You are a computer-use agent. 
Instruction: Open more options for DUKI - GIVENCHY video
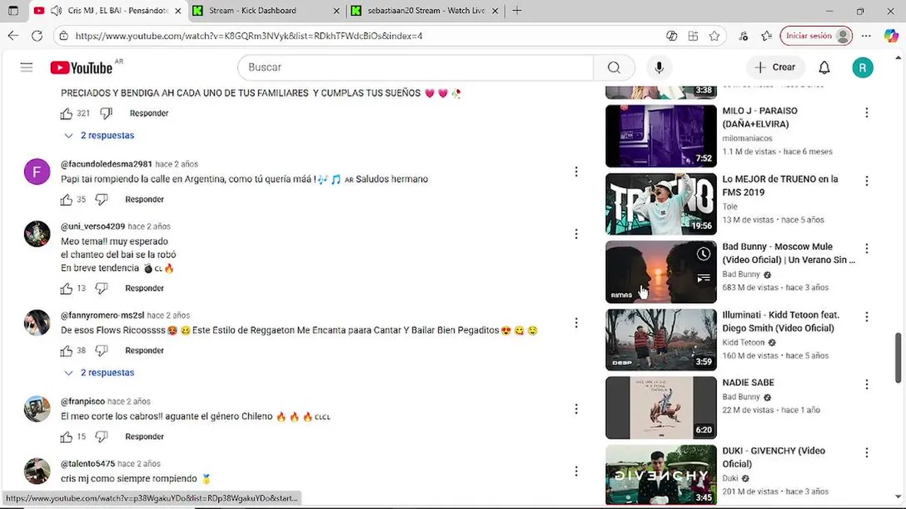coord(866,452)
